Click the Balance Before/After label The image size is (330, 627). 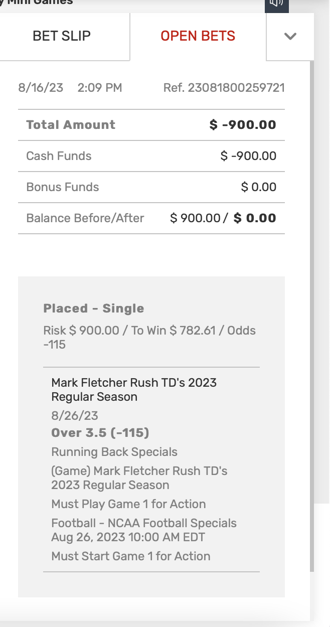(x=85, y=218)
